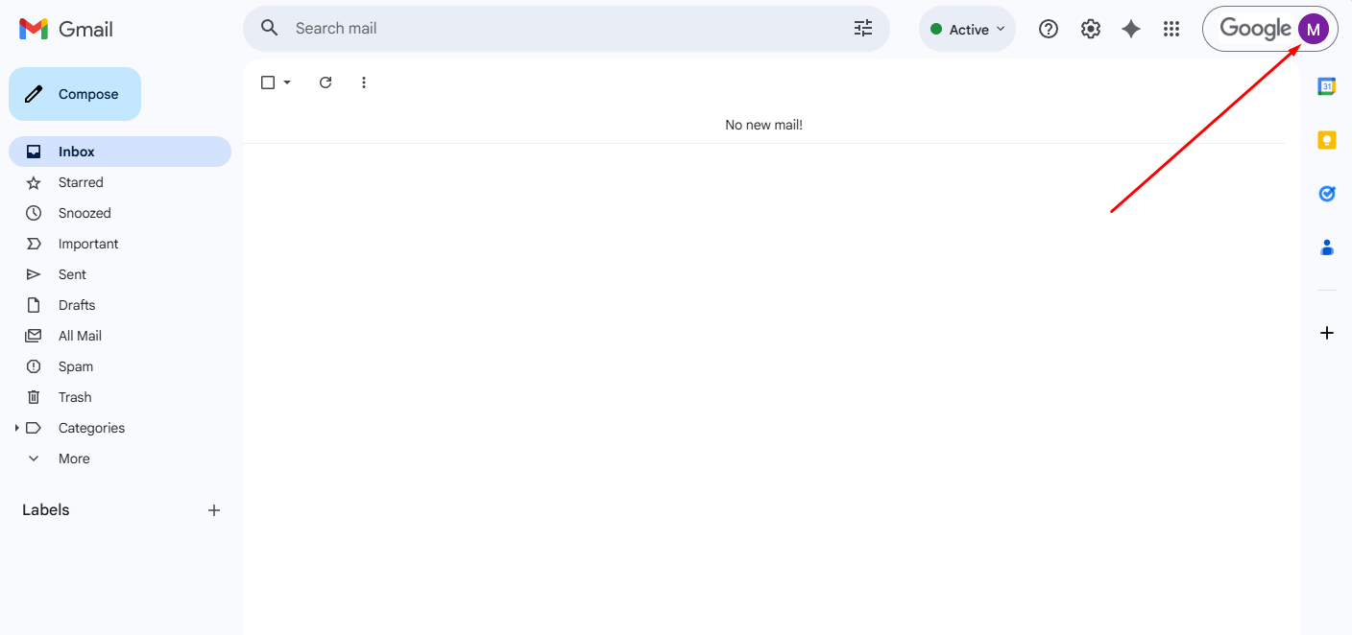Open Google Tasks side panel icon
This screenshot has height=635, width=1352.
(x=1326, y=194)
